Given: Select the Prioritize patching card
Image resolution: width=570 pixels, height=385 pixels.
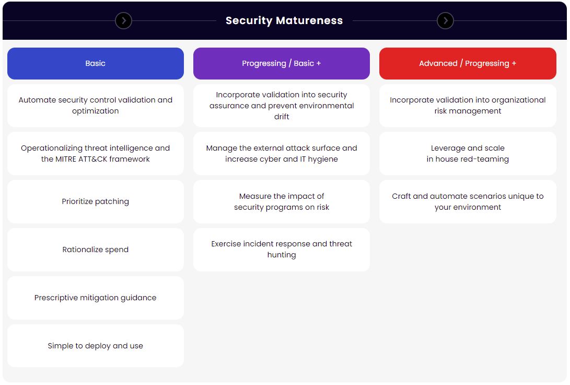Looking at the screenshot, I should [96, 202].
